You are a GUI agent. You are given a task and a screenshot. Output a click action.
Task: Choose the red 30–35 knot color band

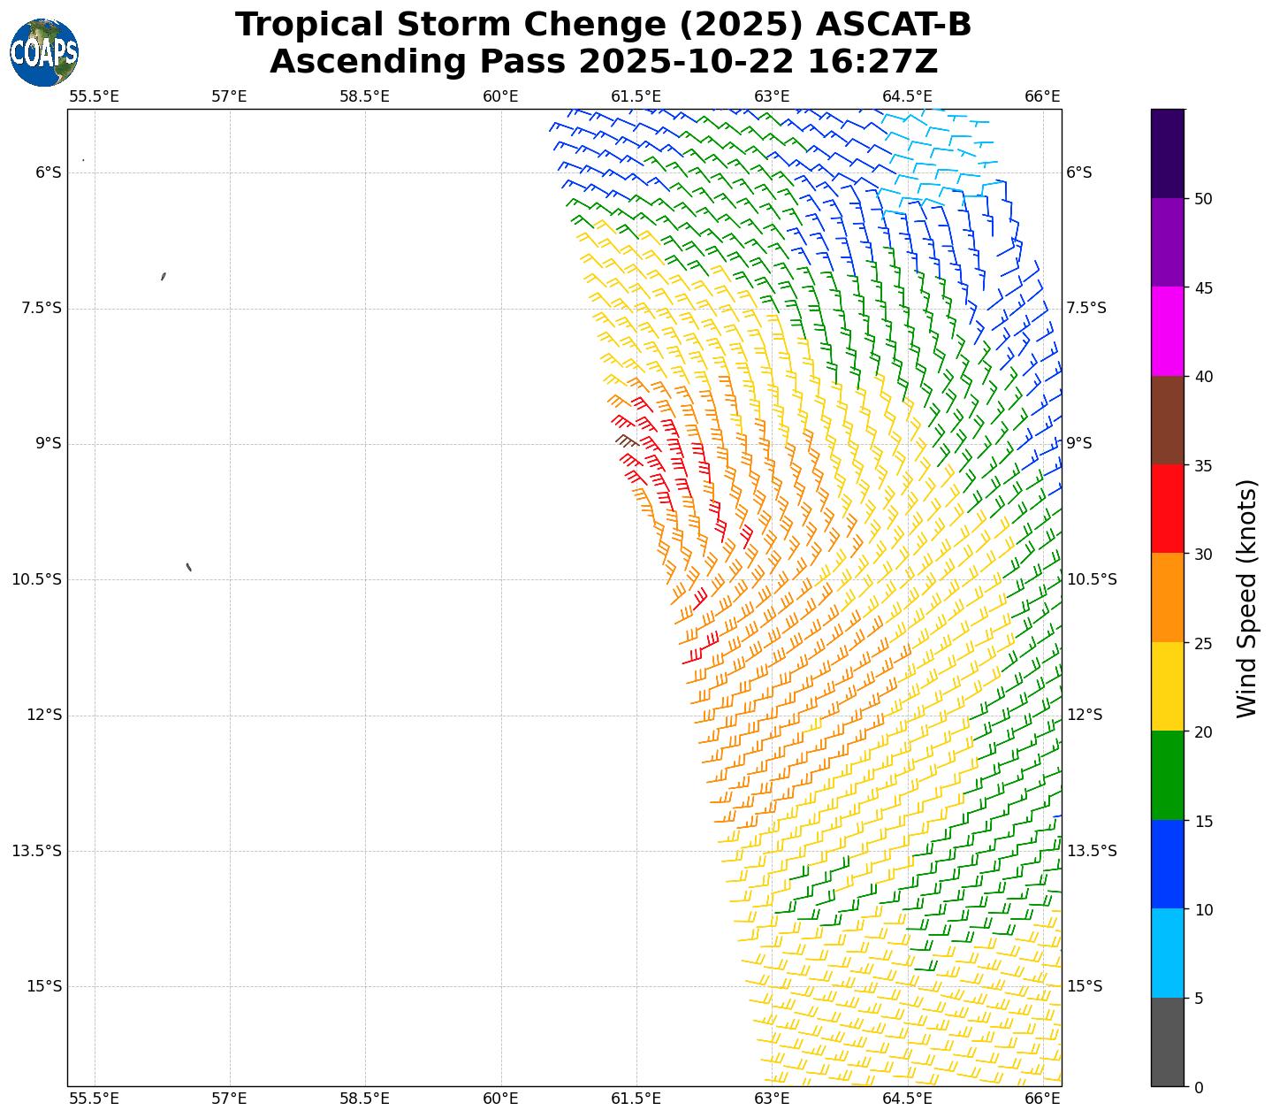pyautogui.click(x=1167, y=508)
